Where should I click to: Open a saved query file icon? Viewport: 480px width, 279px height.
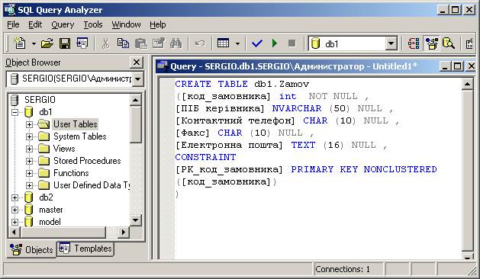coord(47,43)
